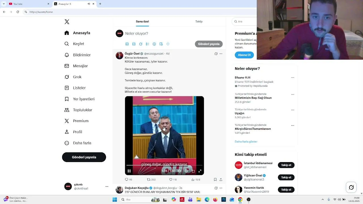Open OBS Studio from taskbar
This screenshot has height=204, width=363.
249,200
